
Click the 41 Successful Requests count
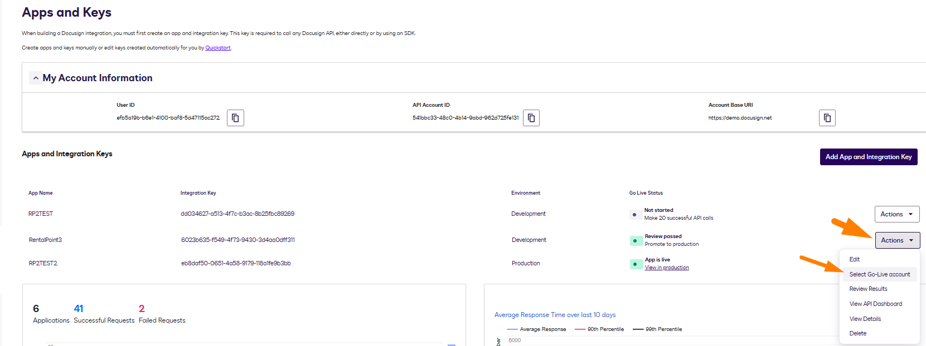tap(79, 308)
